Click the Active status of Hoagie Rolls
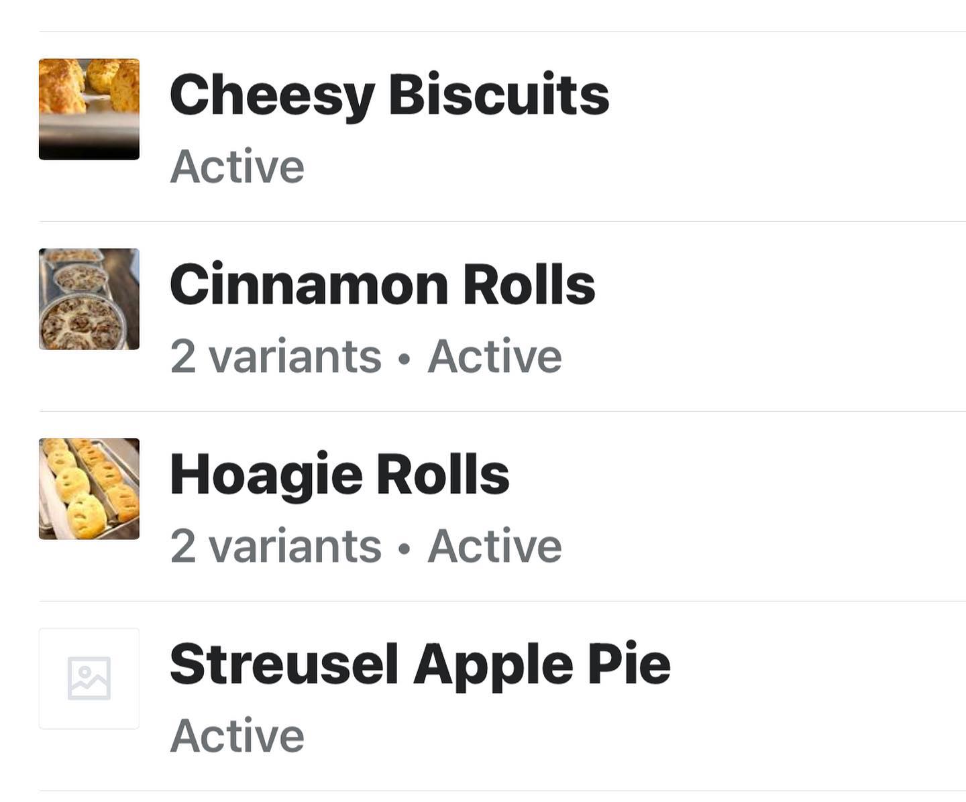 point(494,546)
